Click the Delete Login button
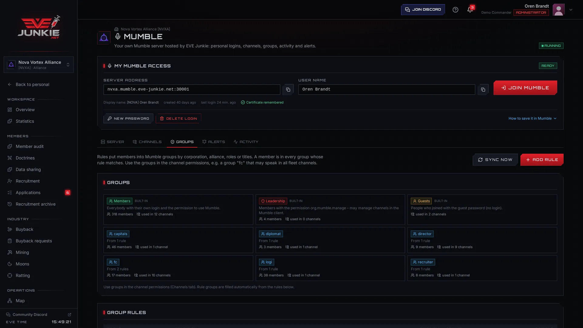583x328 pixels. (178, 118)
